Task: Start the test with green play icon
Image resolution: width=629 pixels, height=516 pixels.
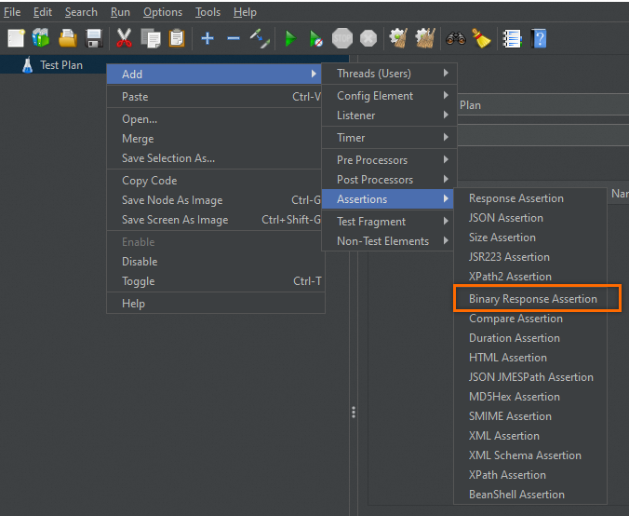Action: pos(290,38)
